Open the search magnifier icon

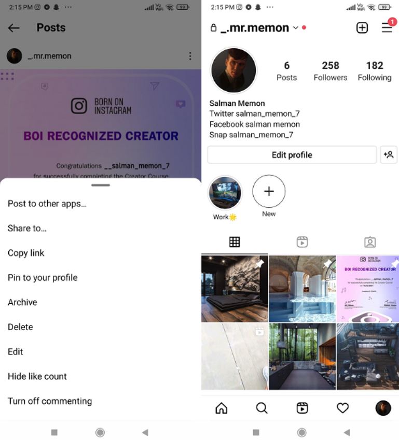[262, 408]
